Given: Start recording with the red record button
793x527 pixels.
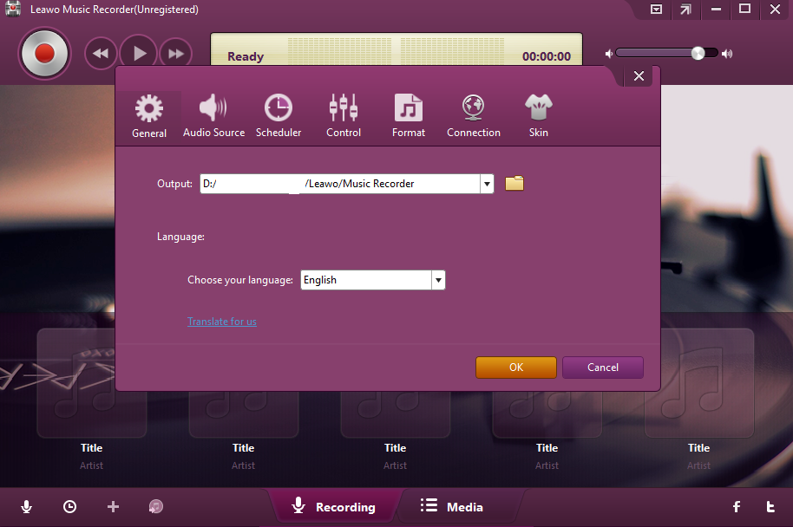Looking at the screenshot, I should pyautogui.click(x=44, y=53).
